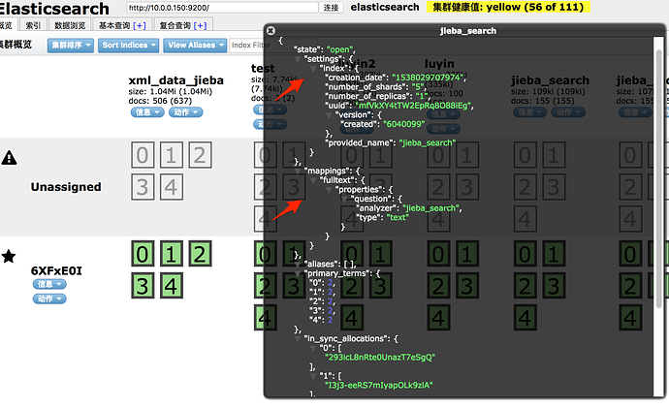Collapse the "properties" JSON node
The image size is (669, 408).
[x=329, y=190]
